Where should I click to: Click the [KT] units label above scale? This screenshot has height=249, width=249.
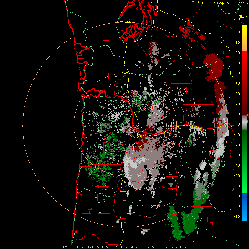click(236, 19)
